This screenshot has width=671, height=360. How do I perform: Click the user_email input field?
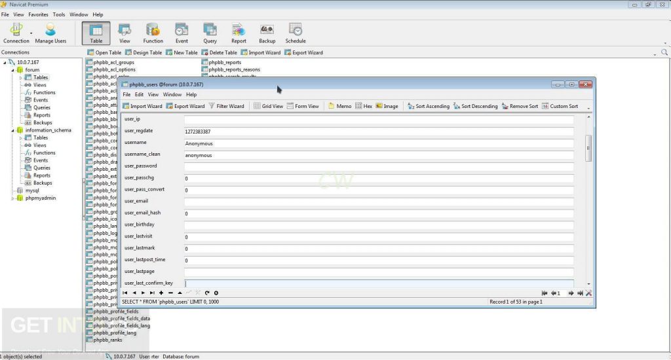coord(379,202)
